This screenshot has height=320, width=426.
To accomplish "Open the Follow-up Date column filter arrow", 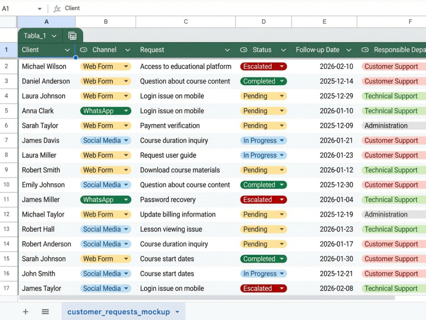I will click(349, 50).
